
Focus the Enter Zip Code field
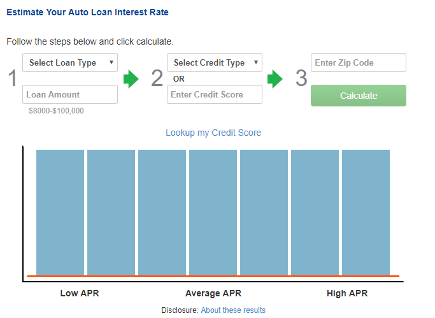(x=359, y=62)
